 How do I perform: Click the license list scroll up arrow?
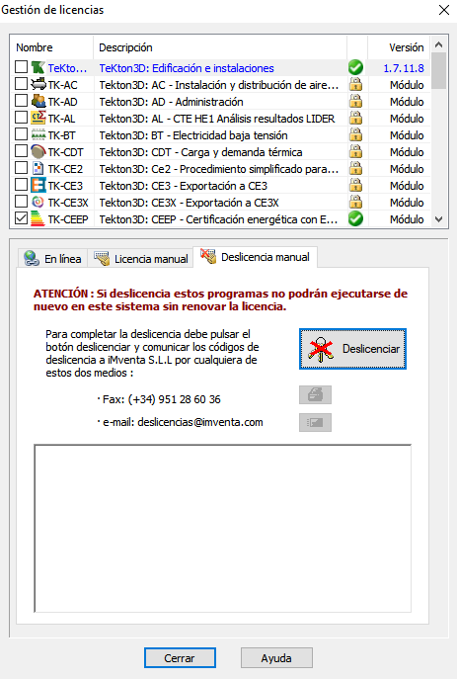click(439, 44)
